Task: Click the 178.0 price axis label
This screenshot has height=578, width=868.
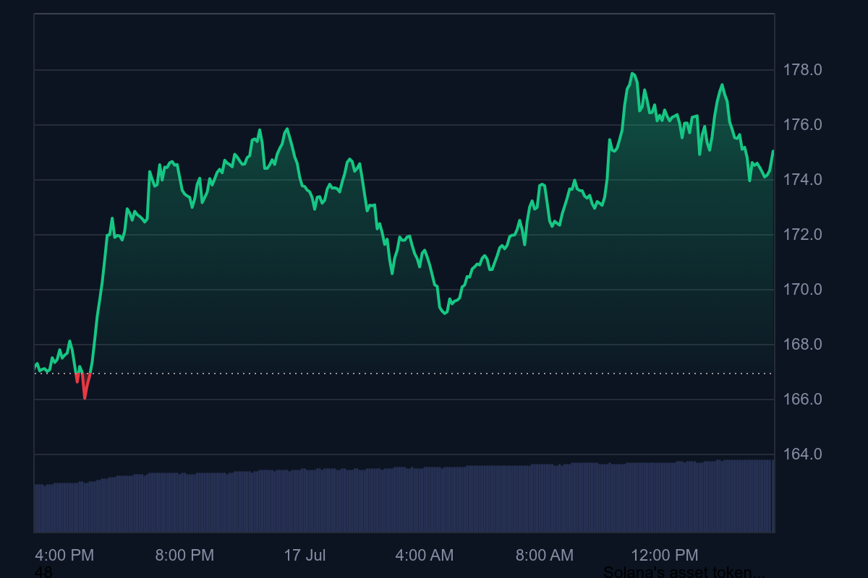Action: click(803, 70)
